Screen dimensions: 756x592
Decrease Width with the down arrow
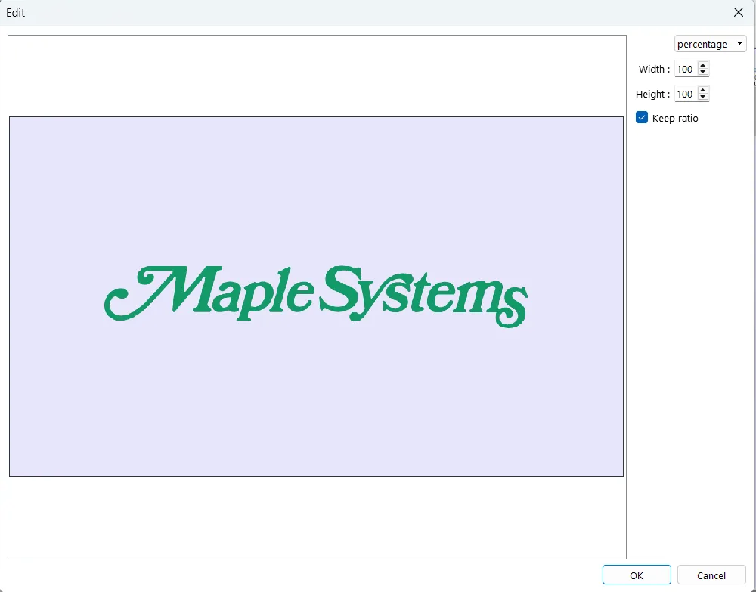[x=703, y=73]
